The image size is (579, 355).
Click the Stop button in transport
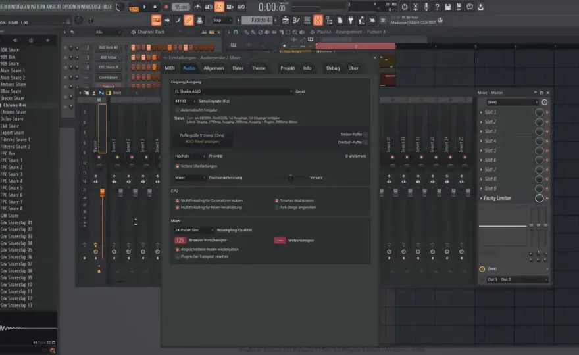click(x=155, y=7)
